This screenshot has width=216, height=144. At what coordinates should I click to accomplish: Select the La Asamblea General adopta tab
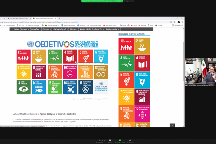point(44,18)
